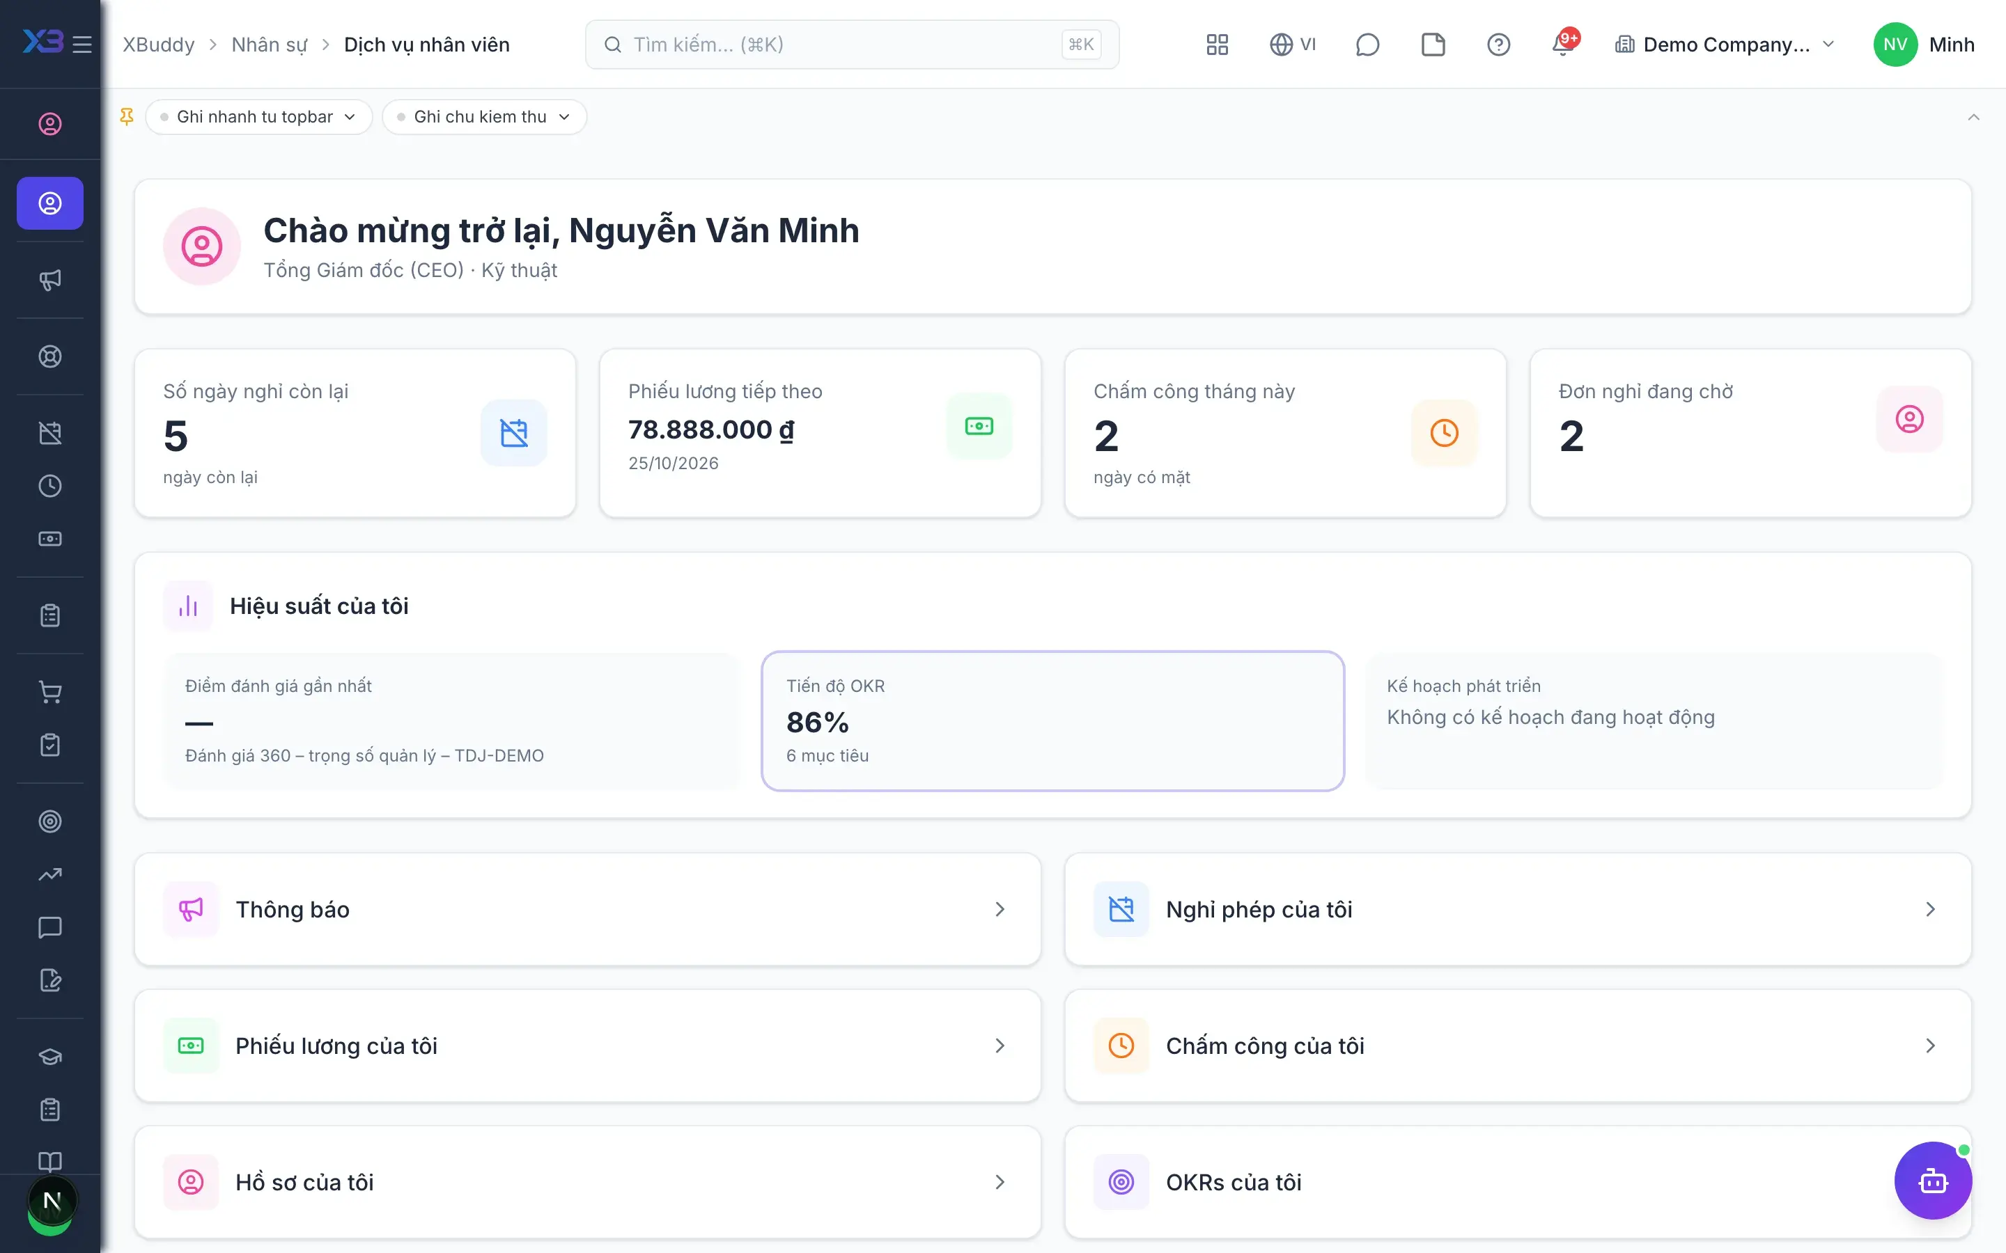This screenshot has height=1253, width=2006.
Task: Click the announcements megaphone sidebar icon
Action: (49, 280)
